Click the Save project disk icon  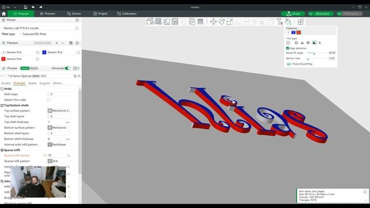tap(25, 7)
